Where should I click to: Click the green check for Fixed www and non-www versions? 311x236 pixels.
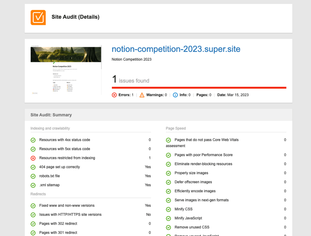point(33,206)
